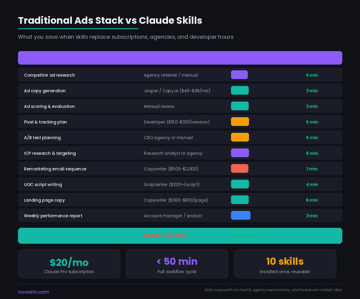Click the 5 min value for Competitor ad research

[312, 75]
